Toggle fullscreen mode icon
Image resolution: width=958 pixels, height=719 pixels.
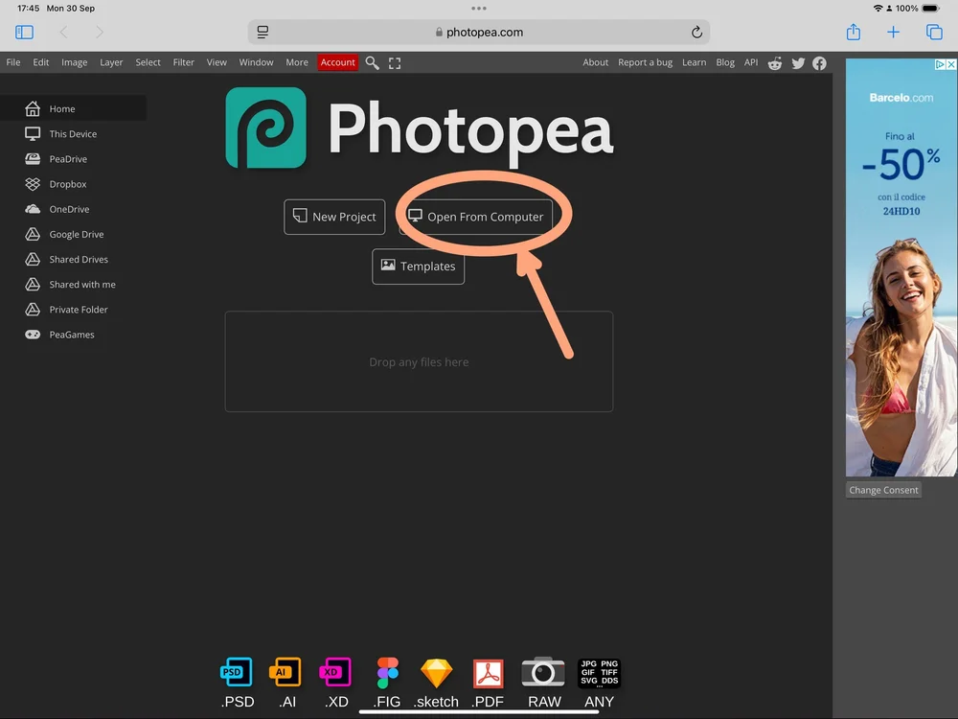point(395,63)
